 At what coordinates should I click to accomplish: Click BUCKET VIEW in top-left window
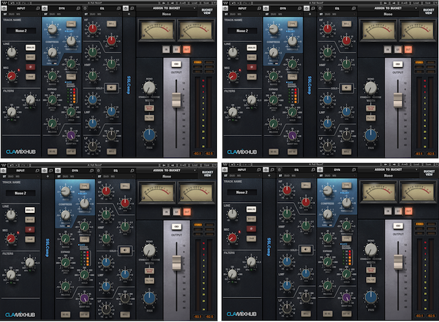point(207,11)
